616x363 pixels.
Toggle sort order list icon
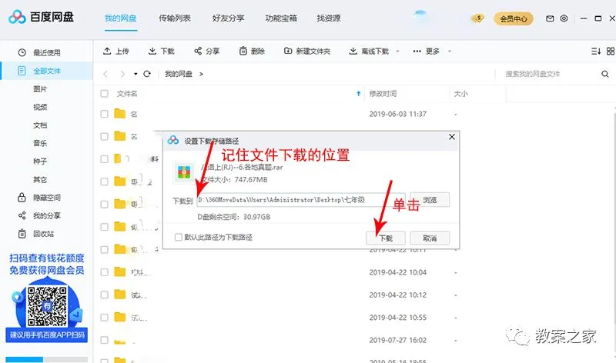pyautogui.click(x=596, y=51)
